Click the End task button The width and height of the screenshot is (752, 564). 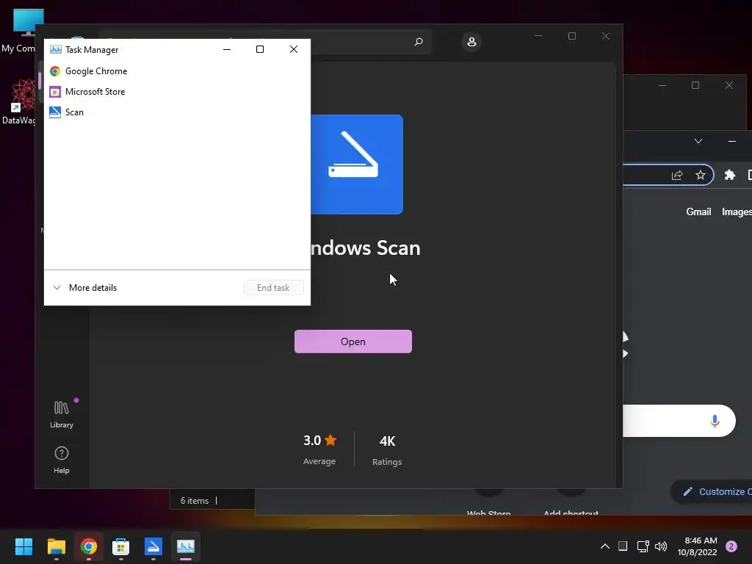pyautogui.click(x=273, y=288)
